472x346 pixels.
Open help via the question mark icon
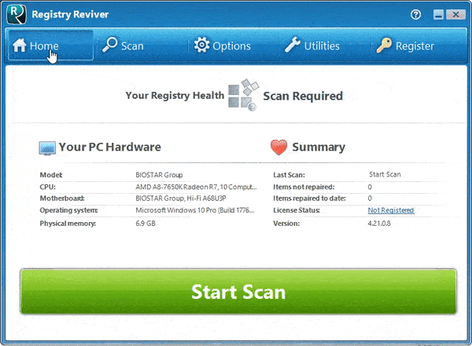point(415,14)
